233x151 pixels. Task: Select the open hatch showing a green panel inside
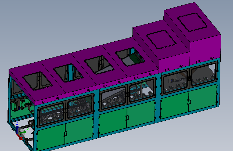(130, 57)
